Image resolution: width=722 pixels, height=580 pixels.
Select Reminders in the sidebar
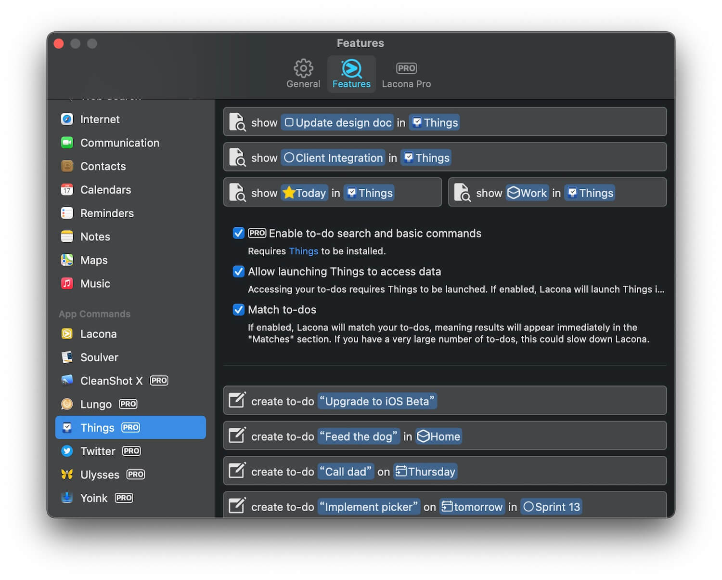tap(130, 213)
